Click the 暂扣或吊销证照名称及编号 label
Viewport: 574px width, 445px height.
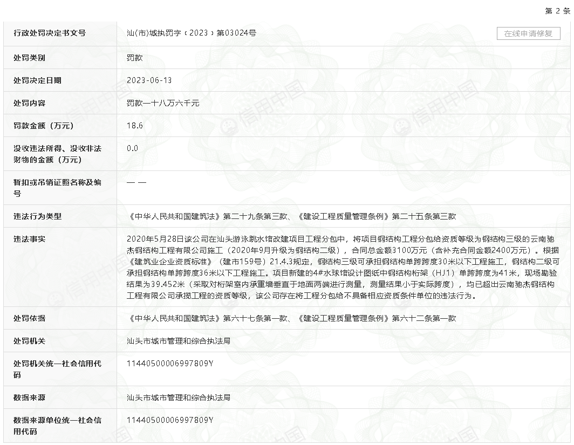(58, 188)
